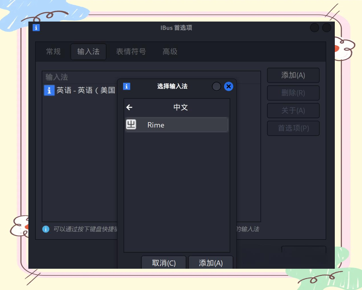Confirm with 添加(A) in the dialog
Image resolution: width=362 pixels, height=290 pixels.
pyautogui.click(x=211, y=263)
